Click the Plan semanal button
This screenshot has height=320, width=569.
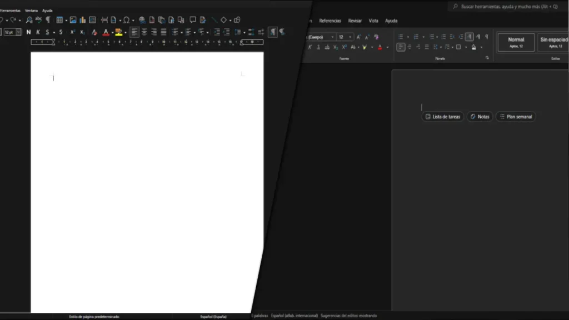click(515, 117)
